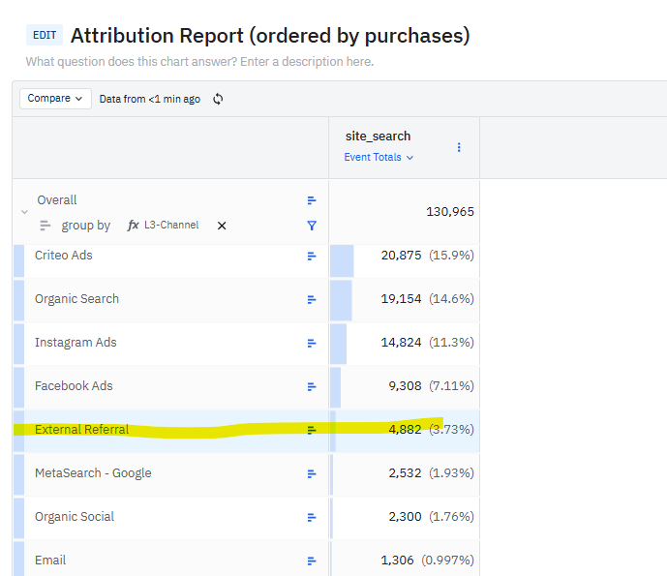Select the Organic Social row label
Image resolution: width=667 pixels, height=576 pixels.
pos(75,516)
